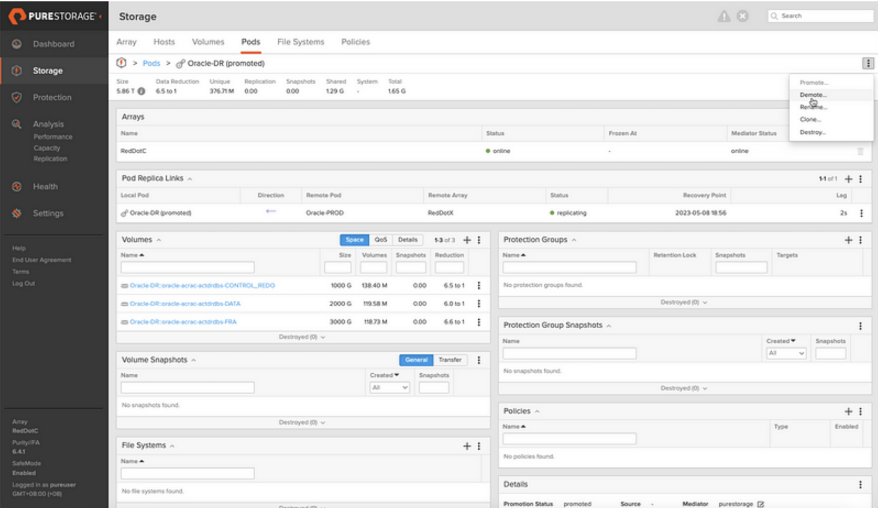
Task: Collapse the Protection Groups panel
Action: click(574, 240)
